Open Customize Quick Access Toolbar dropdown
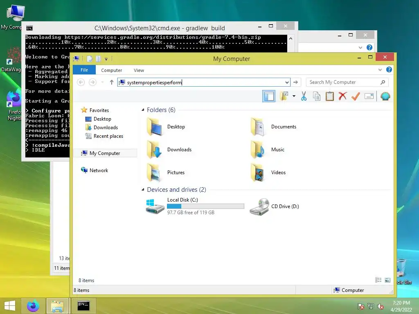Viewport: 419px width, 314px height. click(106, 59)
